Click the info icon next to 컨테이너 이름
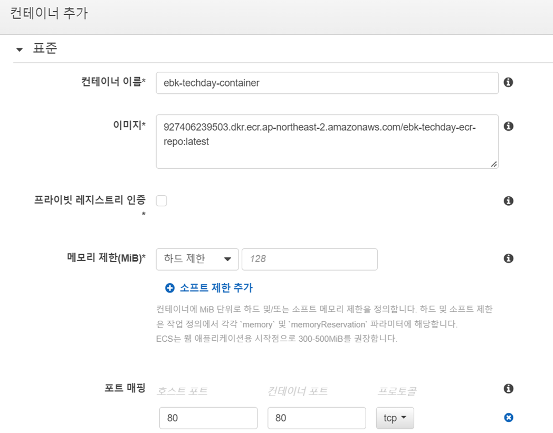This screenshot has width=553, height=433. 508,83
